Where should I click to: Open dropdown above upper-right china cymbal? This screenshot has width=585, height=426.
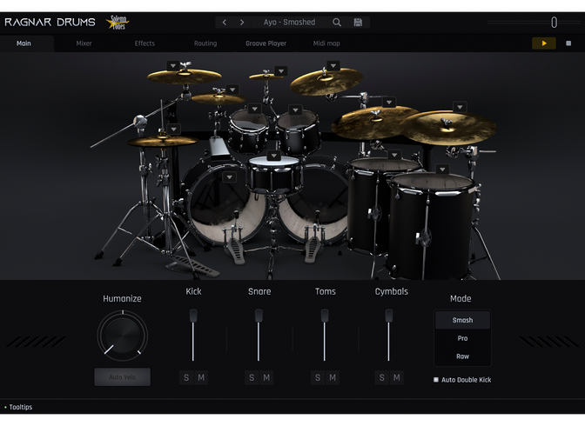click(333, 66)
